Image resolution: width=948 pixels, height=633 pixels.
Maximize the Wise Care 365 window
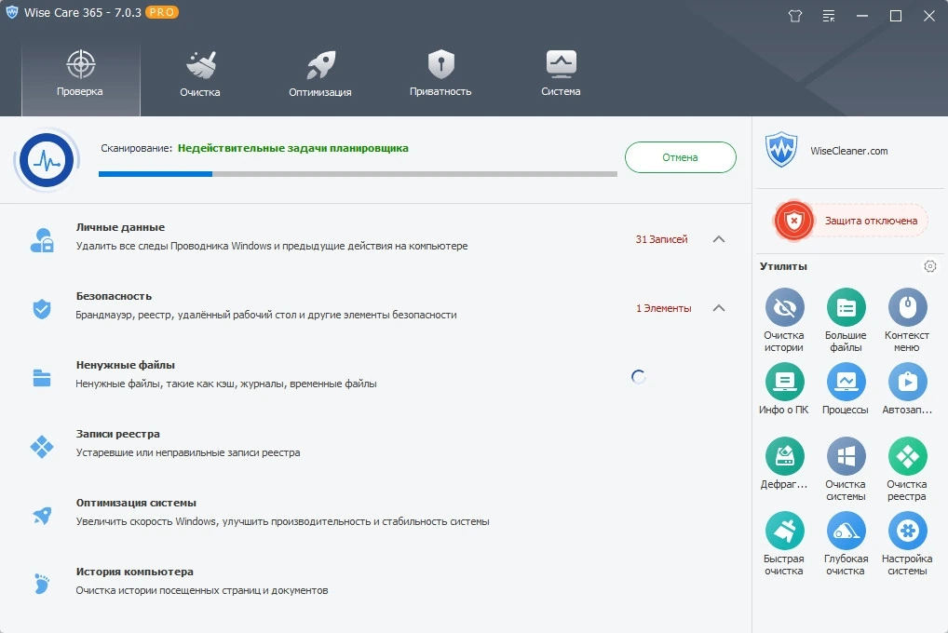(896, 16)
